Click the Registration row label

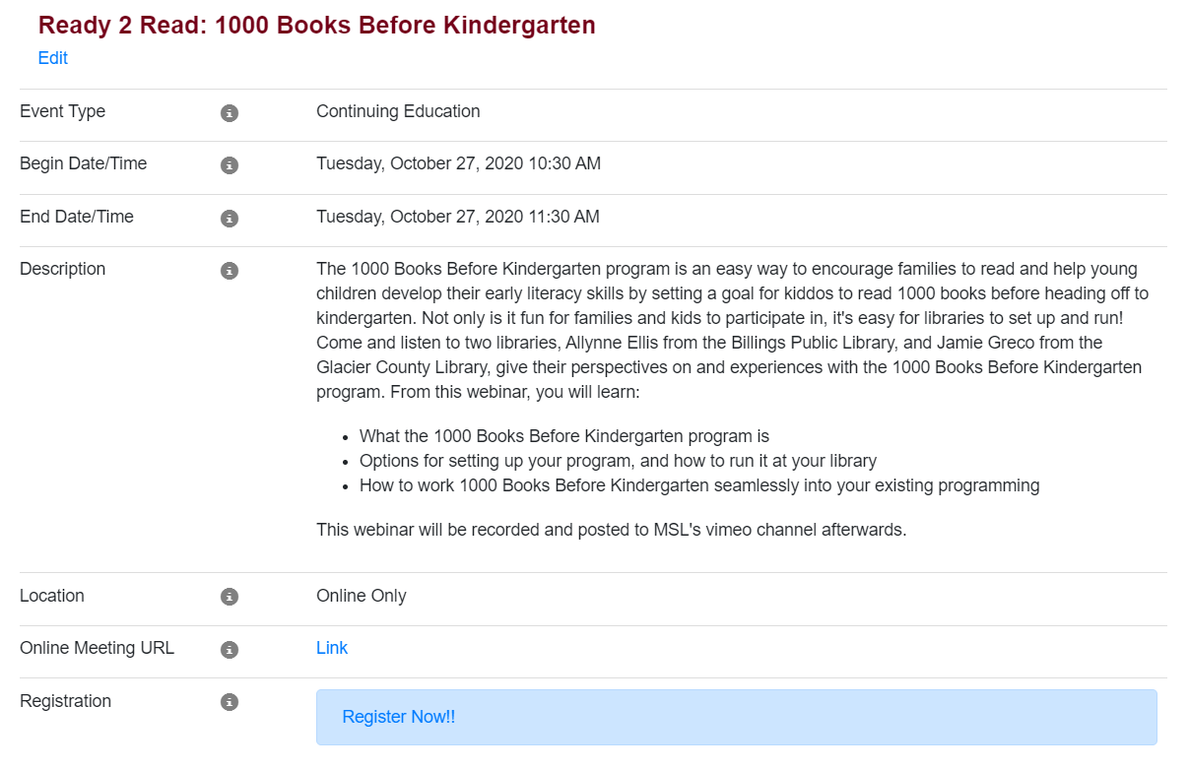click(x=65, y=700)
